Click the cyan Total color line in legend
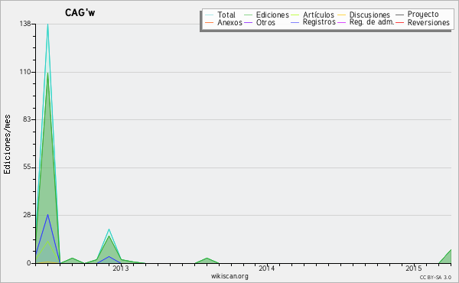 pos(210,15)
